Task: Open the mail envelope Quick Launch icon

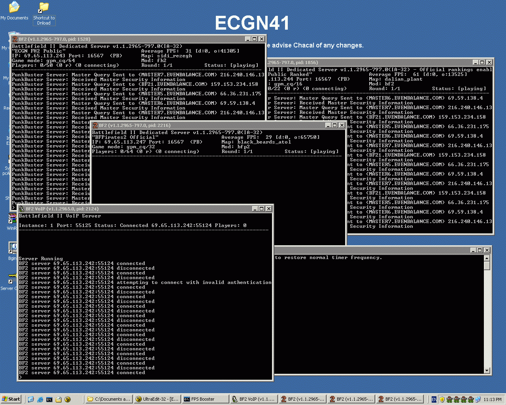Action: [x=59, y=399]
